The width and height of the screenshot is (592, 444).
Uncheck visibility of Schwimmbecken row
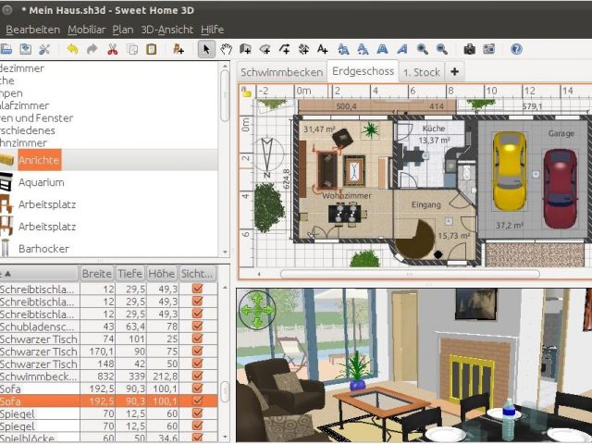click(x=197, y=376)
